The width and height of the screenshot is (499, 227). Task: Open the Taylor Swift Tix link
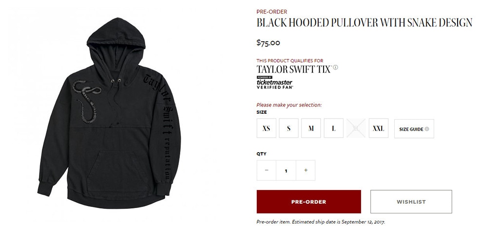(x=294, y=69)
